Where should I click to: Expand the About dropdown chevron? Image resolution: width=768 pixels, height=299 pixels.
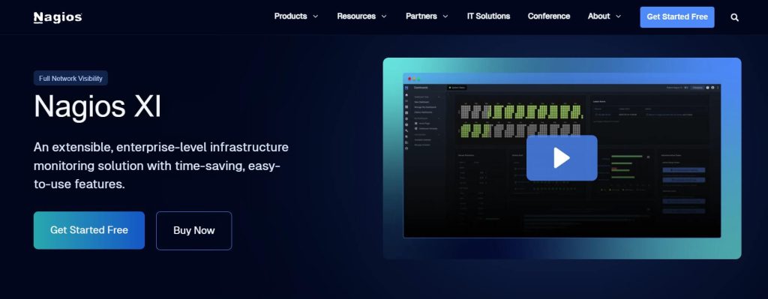618,16
